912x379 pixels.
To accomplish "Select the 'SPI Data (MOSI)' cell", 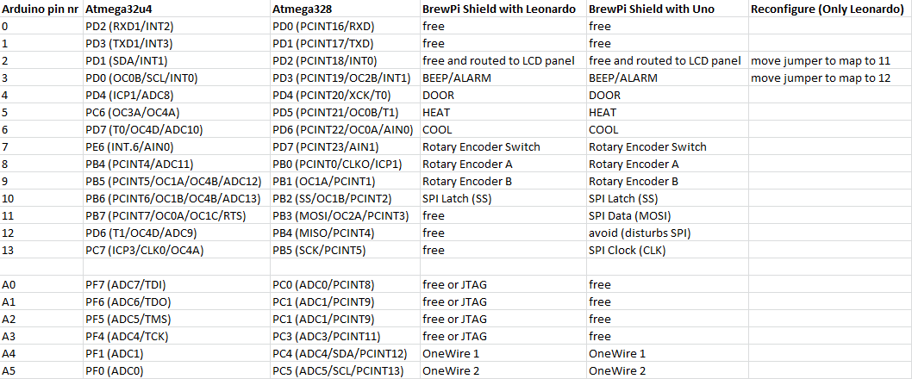I will tap(667, 216).
